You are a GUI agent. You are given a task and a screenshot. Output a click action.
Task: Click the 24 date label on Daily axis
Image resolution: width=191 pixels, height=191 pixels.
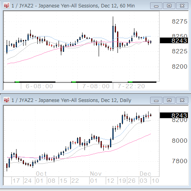pos(28,181)
